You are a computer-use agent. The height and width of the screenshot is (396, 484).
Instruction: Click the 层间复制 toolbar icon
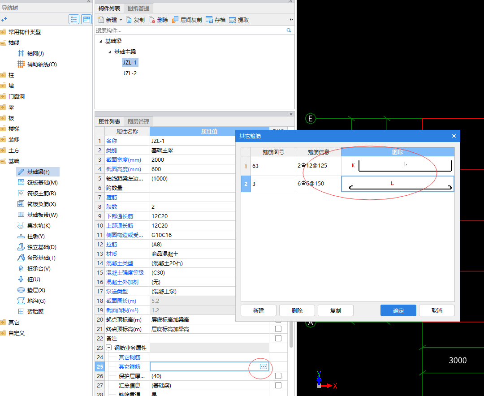175,20
